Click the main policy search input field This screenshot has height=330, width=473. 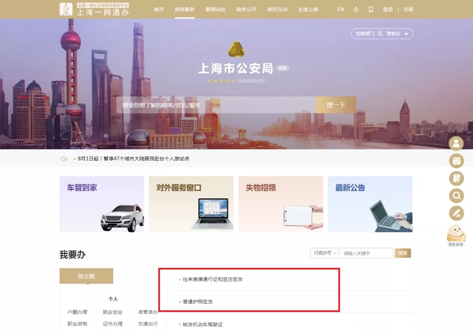click(216, 105)
